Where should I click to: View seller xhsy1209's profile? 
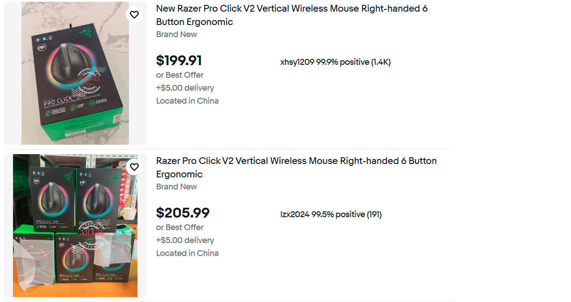[297, 62]
